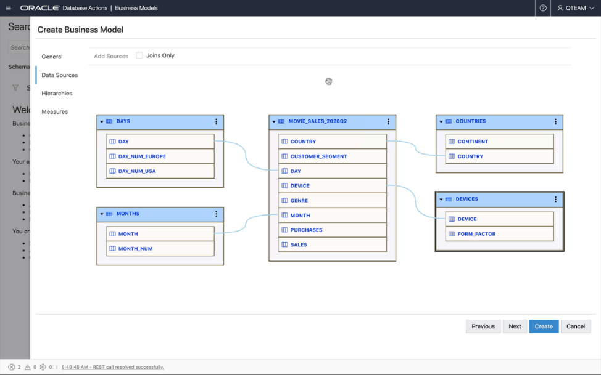The width and height of the screenshot is (601, 375).
Task: Switch to the Hierarchies tab
Action: pyautogui.click(x=57, y=94)
